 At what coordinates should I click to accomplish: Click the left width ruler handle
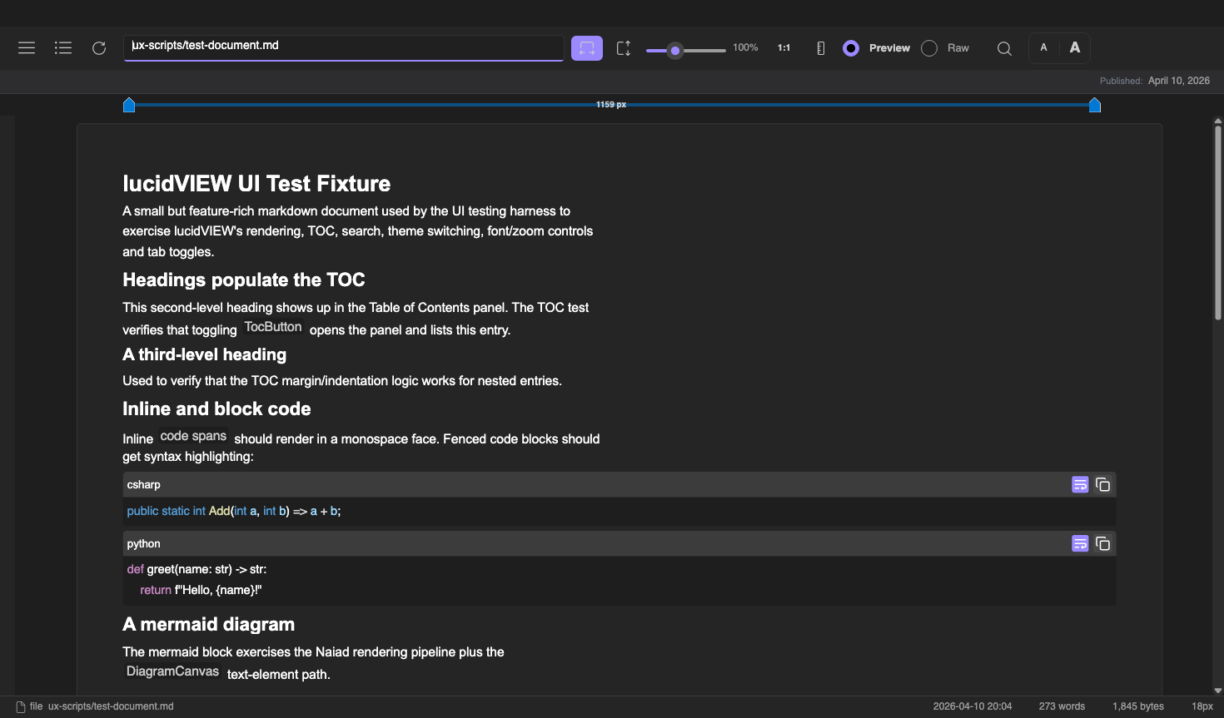coord(129,105)
